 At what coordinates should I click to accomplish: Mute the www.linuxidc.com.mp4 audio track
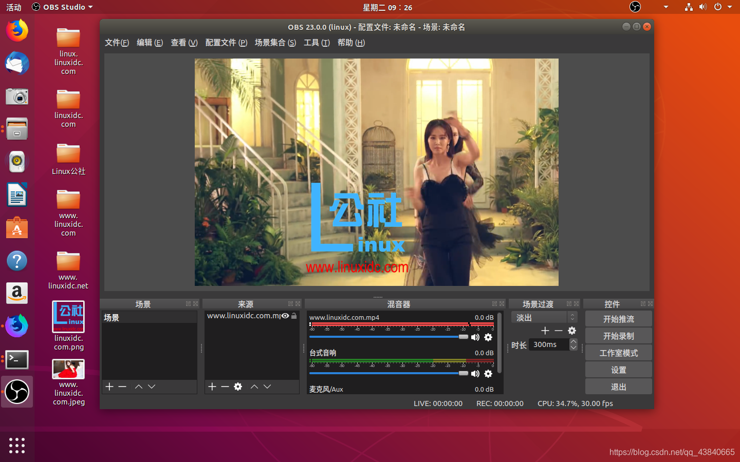point(475,337)
